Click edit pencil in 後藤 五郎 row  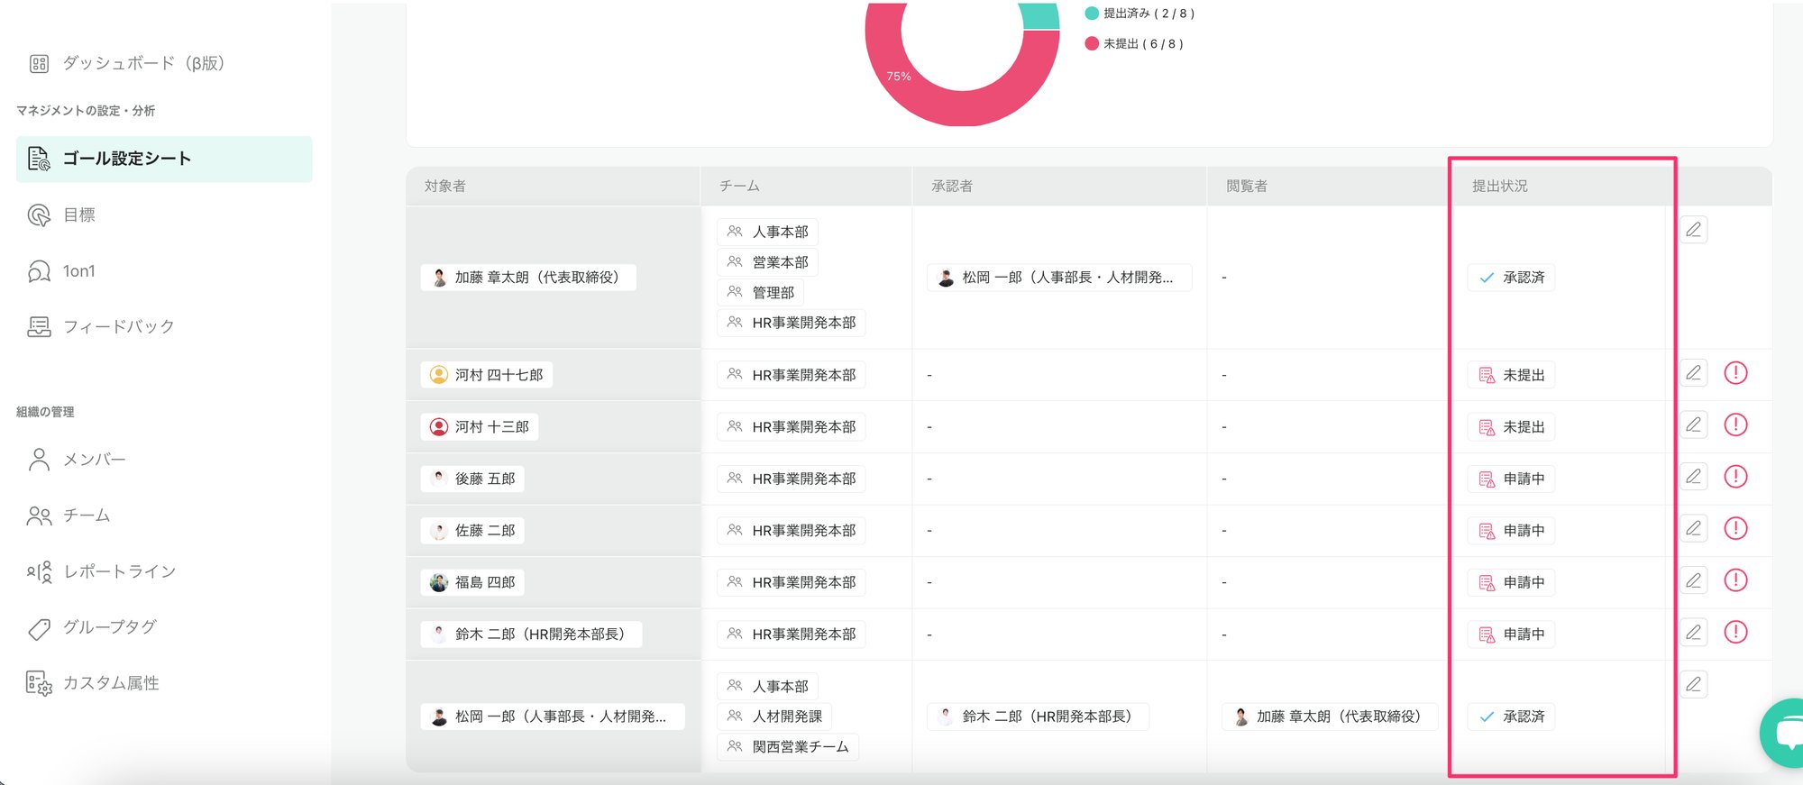pyautogui.click(x=1693, y=477)
